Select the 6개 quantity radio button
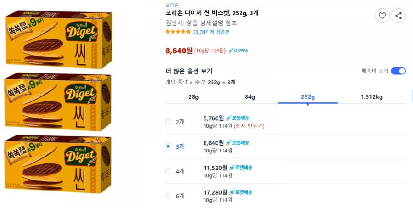413x208 pixels. 168,196
